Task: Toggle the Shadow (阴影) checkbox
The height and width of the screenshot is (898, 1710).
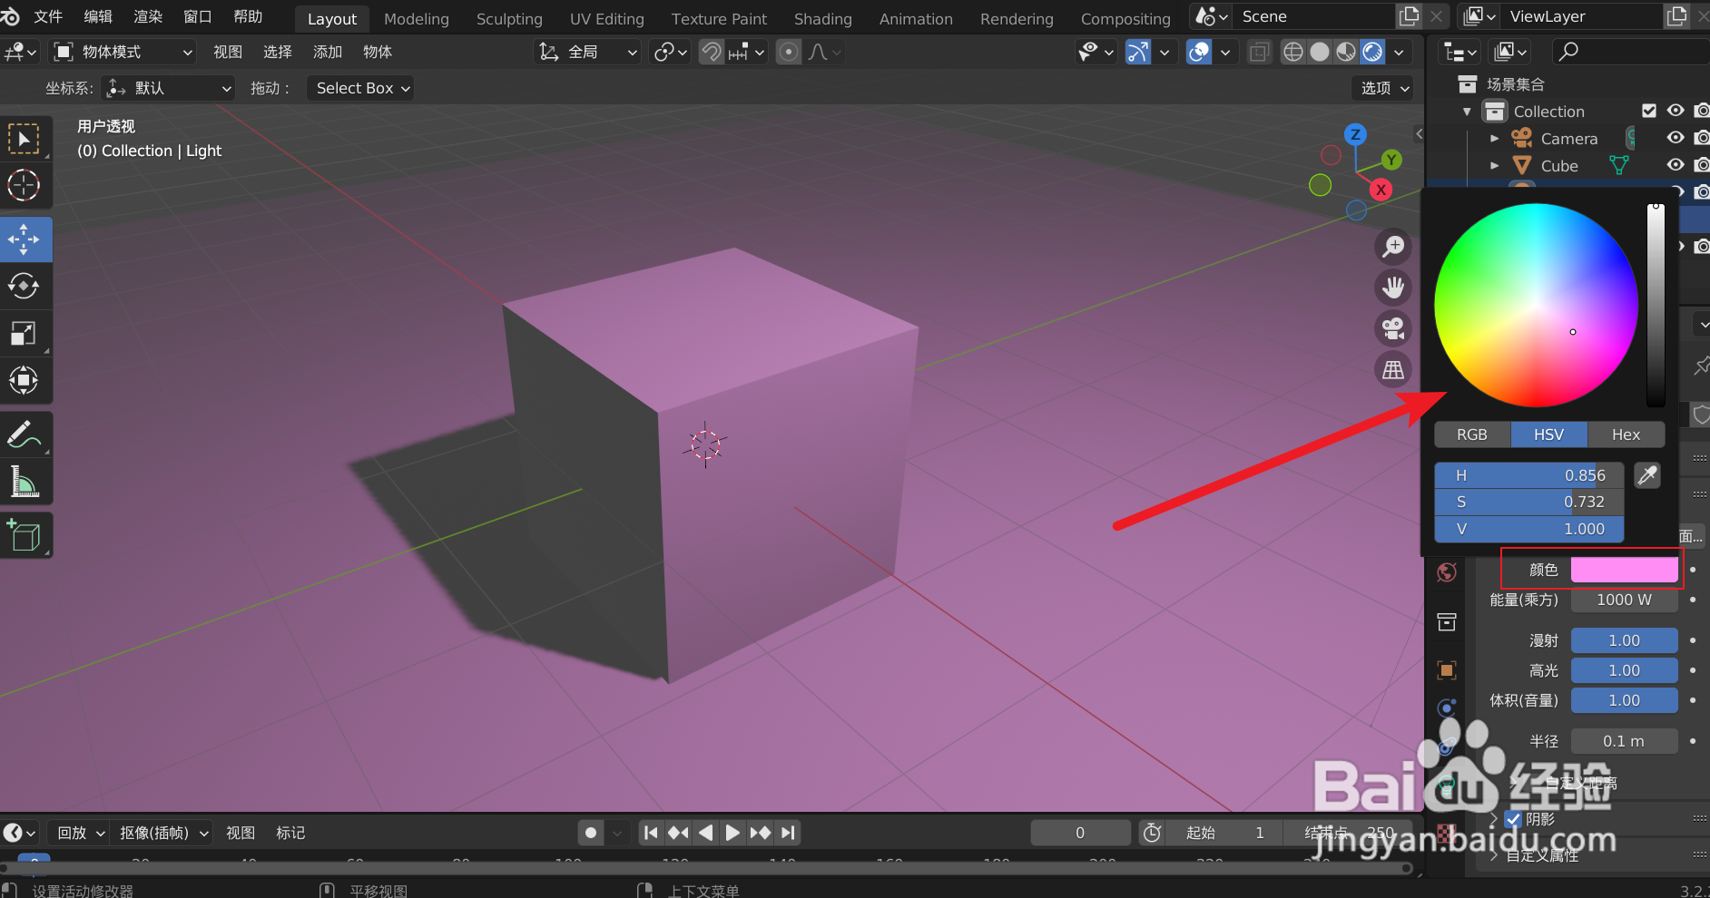Action: pyautogui.click(x=1513, y=819)
